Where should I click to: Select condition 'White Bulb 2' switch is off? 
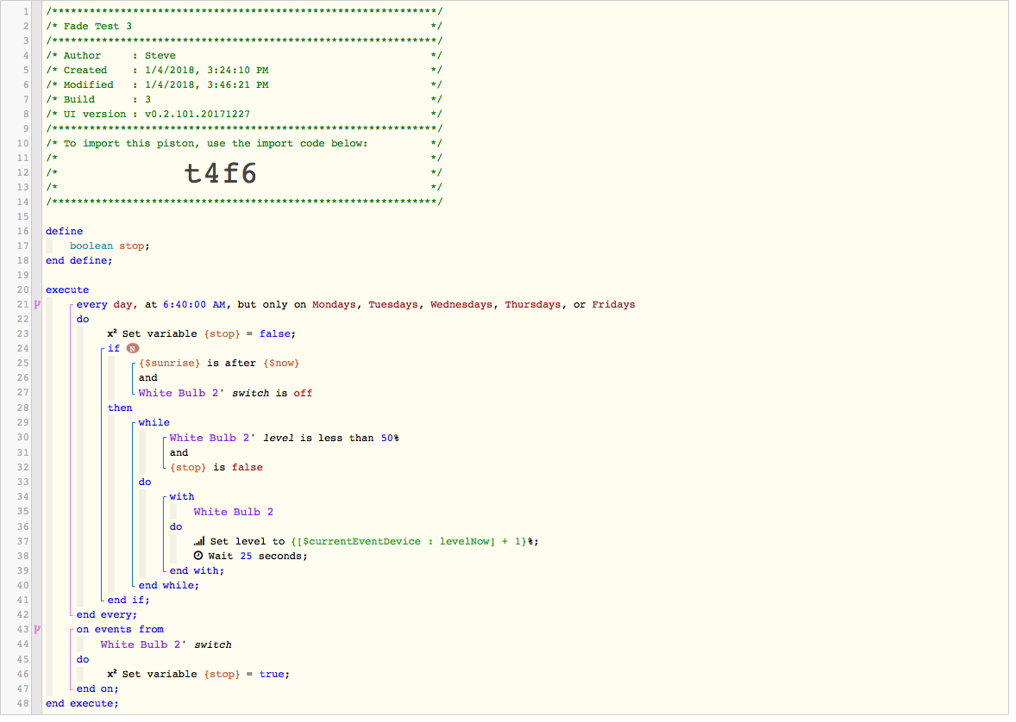tap(225, 393)
